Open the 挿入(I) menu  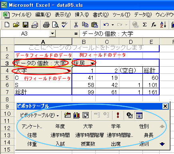82,15
